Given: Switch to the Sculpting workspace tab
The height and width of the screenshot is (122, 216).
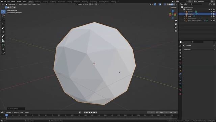Looking at the screenshot, I should click(45, 2).
